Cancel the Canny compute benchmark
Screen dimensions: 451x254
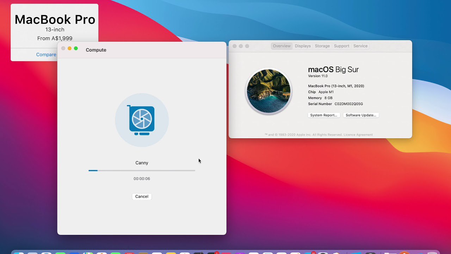coord(142,196)
